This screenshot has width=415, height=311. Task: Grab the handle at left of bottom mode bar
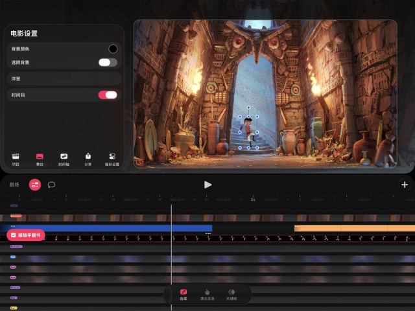click(169, 294)
